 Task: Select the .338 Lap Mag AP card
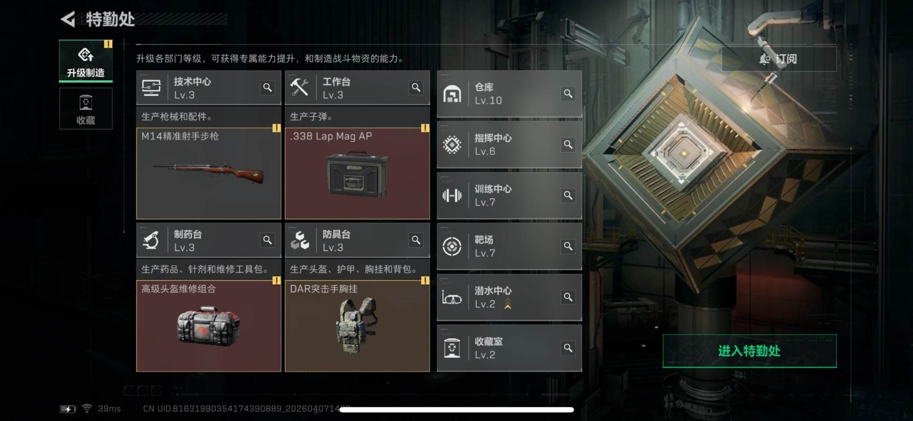(x=357, y=173)
